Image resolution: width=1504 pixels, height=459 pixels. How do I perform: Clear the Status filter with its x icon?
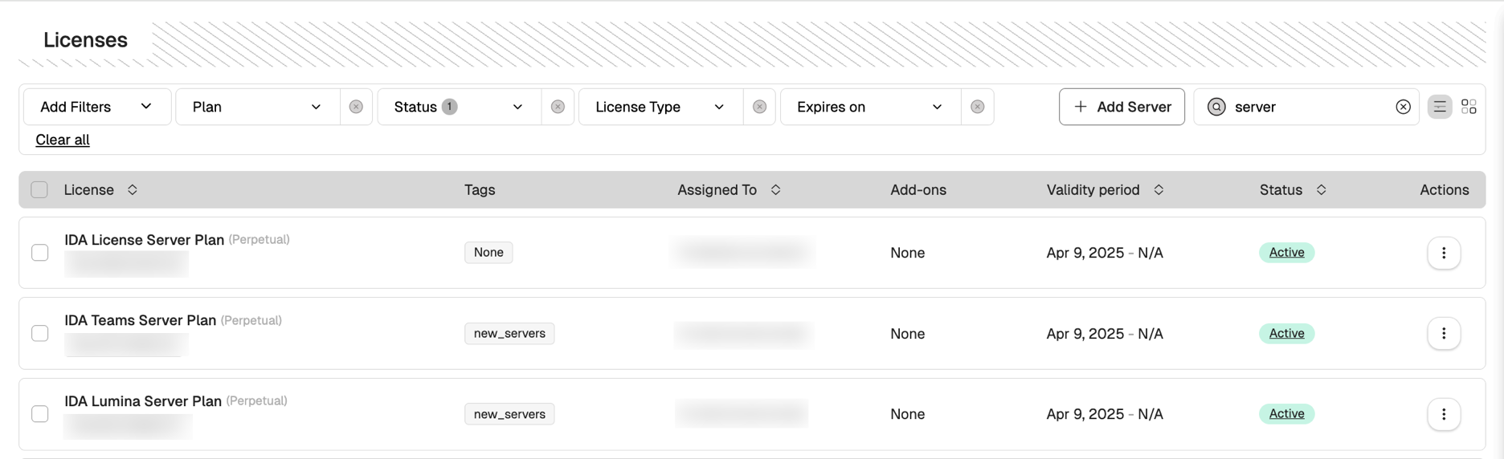click(x=558, y=107)
